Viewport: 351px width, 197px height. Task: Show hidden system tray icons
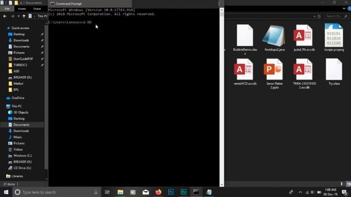pos(300,192)
